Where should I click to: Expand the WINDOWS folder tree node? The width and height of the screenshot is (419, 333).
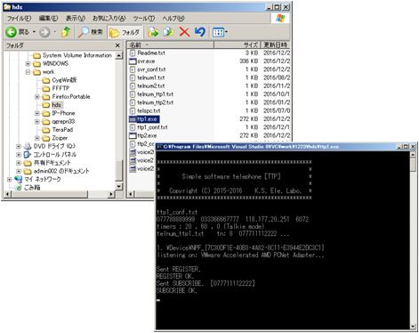pyautogui.click(x=28, y=63)
